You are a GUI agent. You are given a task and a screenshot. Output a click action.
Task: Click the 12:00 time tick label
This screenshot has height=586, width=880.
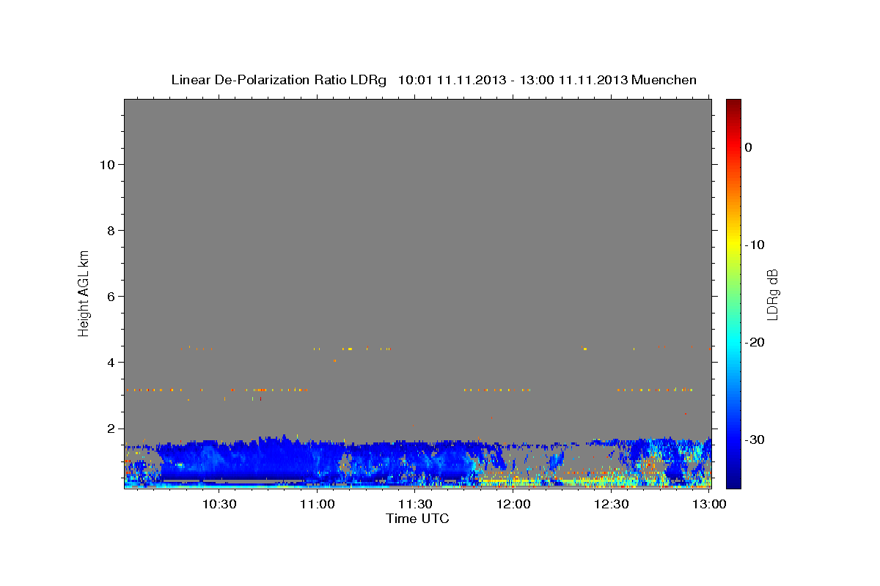click(x=514, y=505)
